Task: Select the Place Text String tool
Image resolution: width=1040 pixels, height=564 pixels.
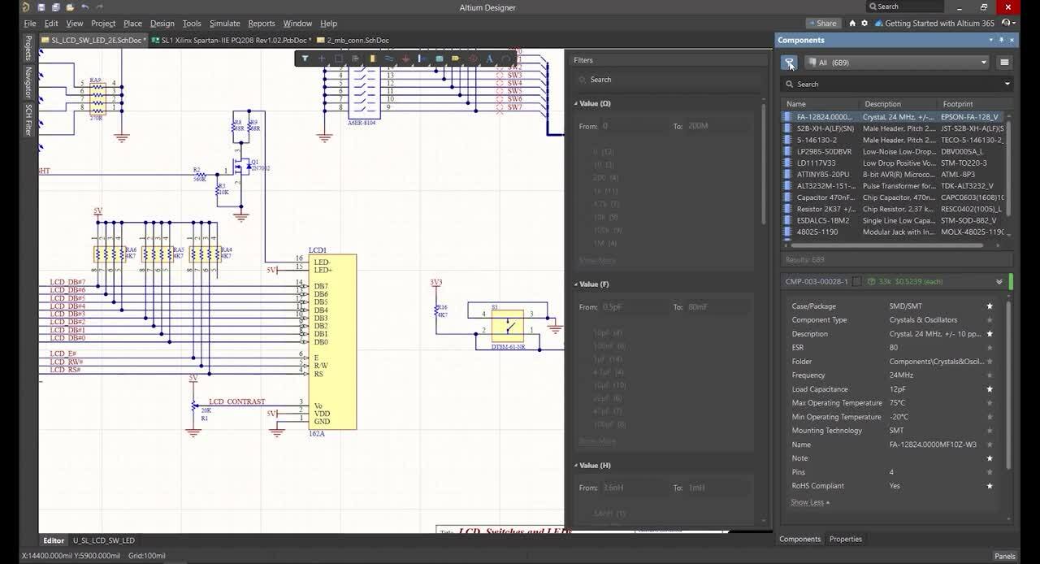Action: [489, 59]
